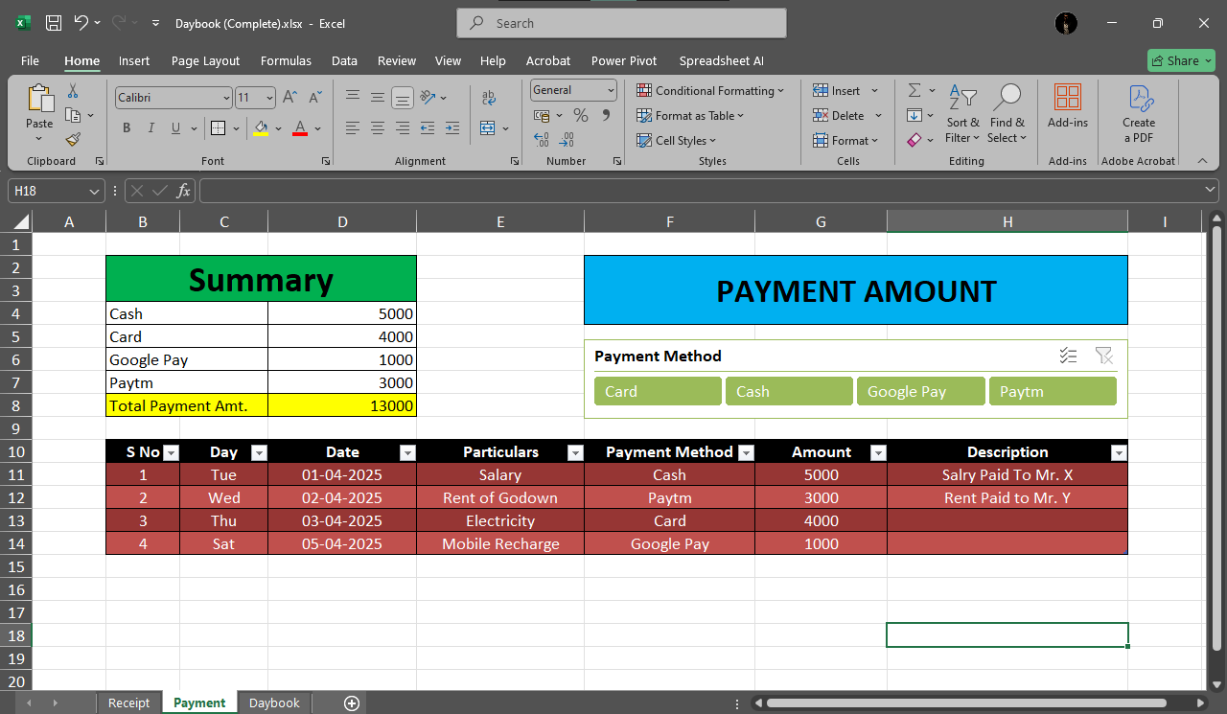
Task: Click the Share button
Action: click(1180, 60)
